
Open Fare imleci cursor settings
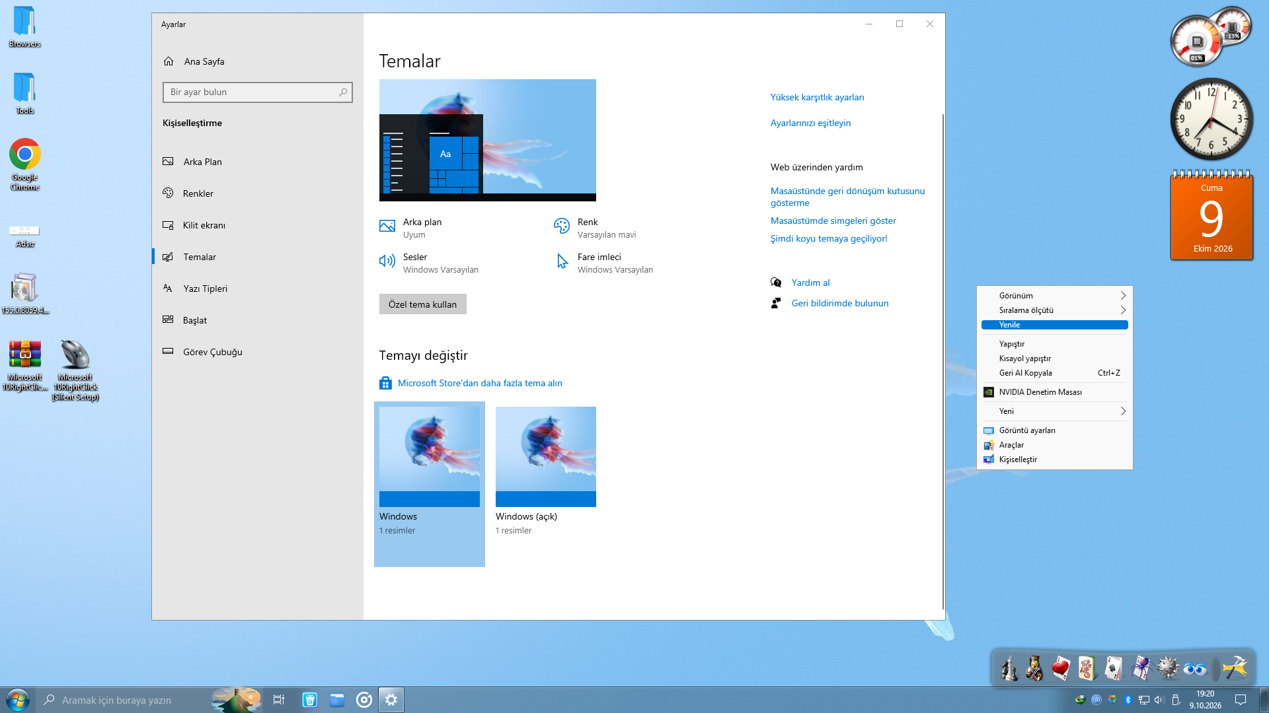click(604, 263)
